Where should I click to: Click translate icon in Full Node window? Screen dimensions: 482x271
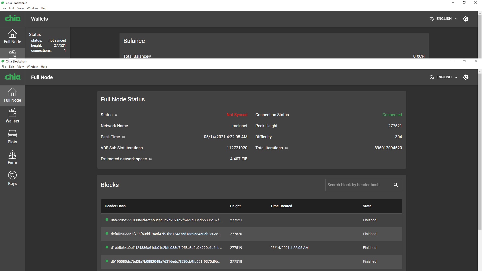pos(432,77)
